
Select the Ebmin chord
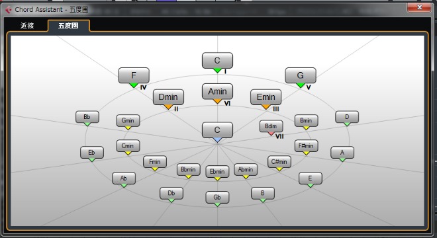pos(217,172)
